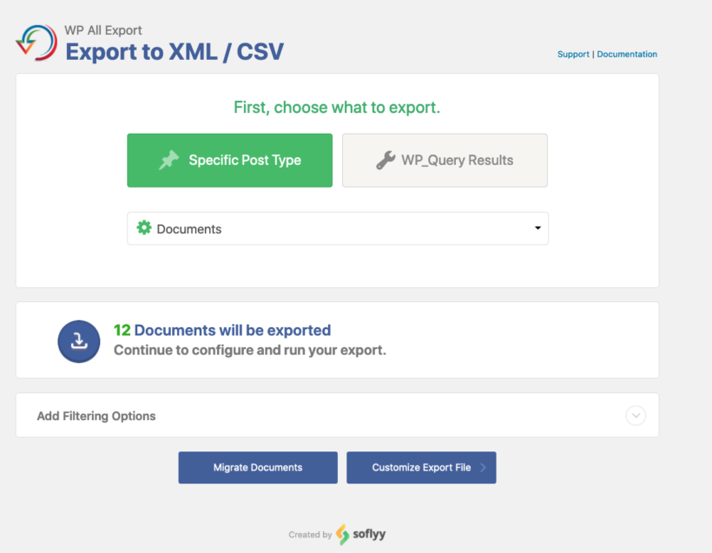712x553 pixels.
Task: Open the Documentation link
Action: [x=627, y=54]
